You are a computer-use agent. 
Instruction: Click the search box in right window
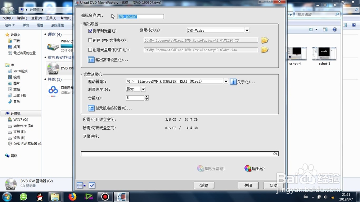click(x=317, y=14)
